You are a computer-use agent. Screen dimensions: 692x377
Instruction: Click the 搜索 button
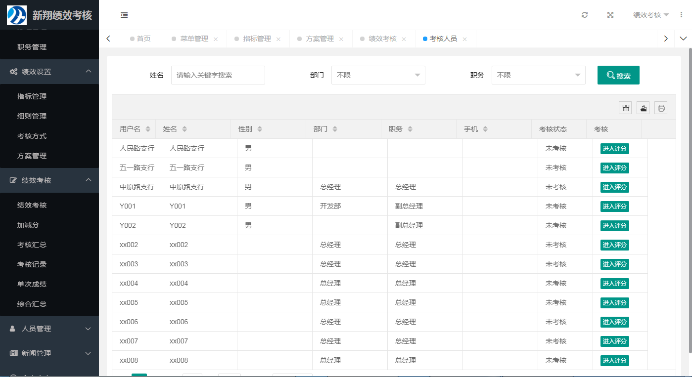coord(618,75)
